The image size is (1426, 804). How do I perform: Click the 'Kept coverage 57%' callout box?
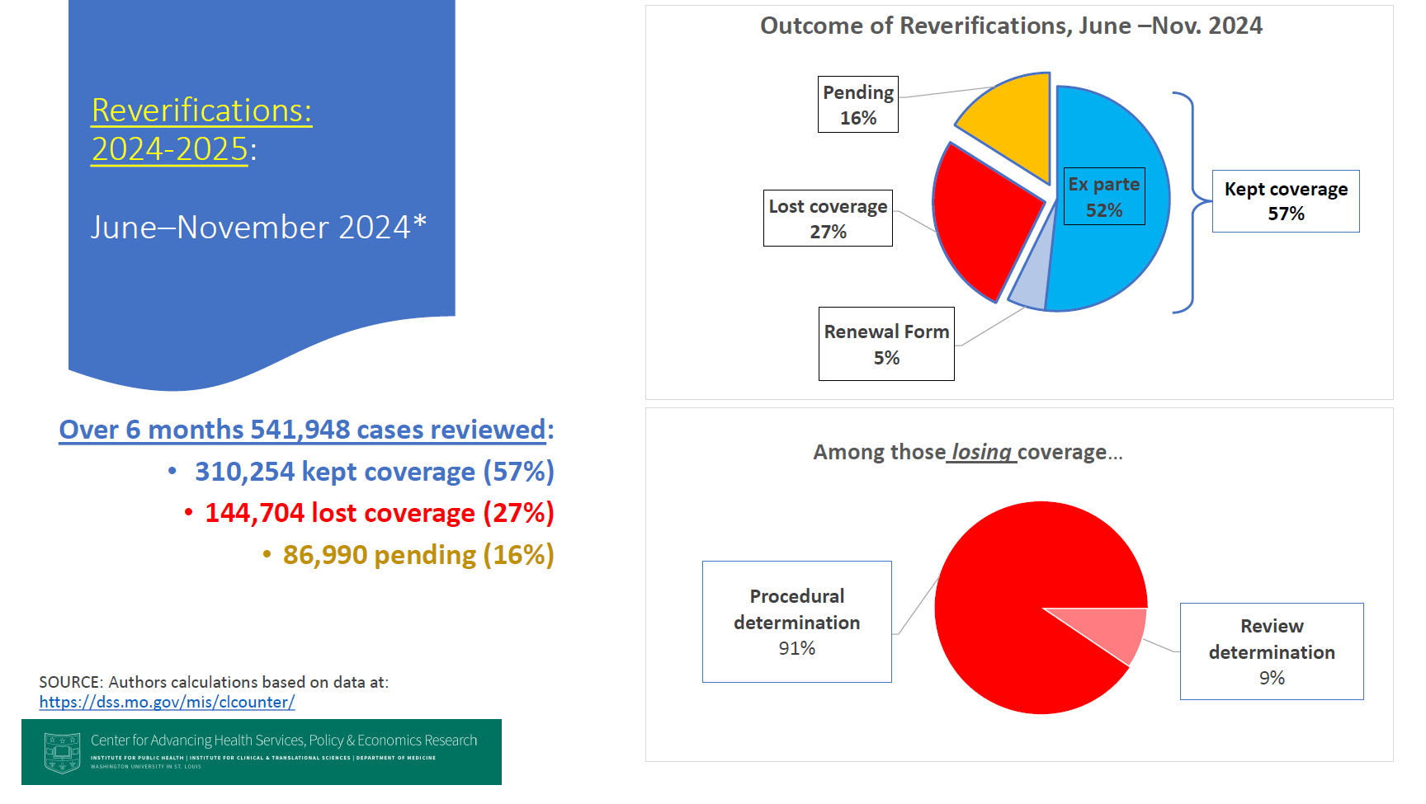click(x=1286, y=201)
